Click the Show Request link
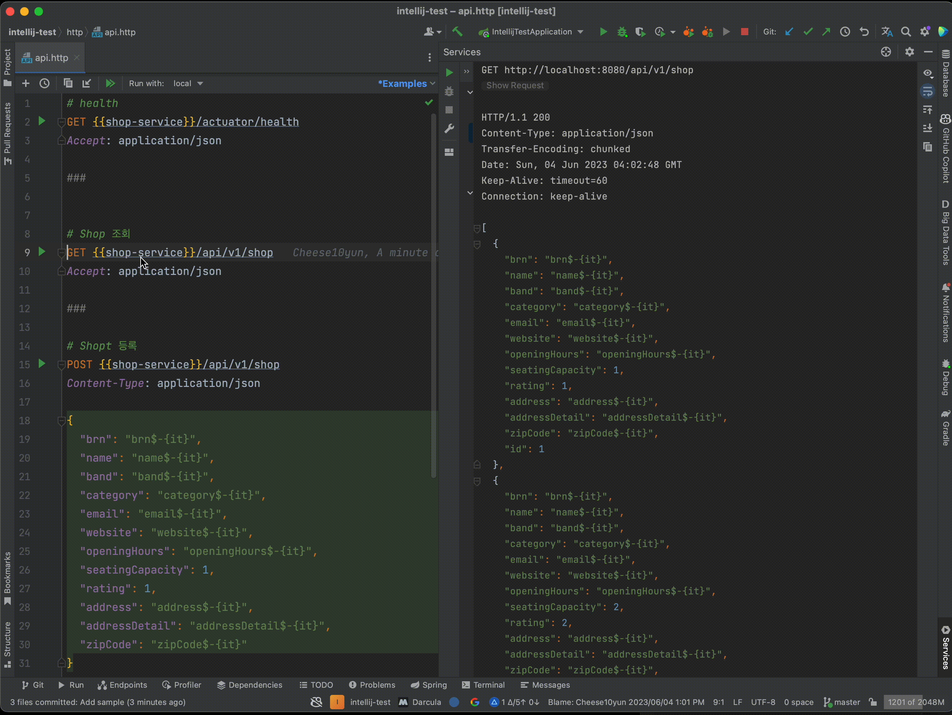The width and height of the screenshot is (952, 715). click(515, 85)
